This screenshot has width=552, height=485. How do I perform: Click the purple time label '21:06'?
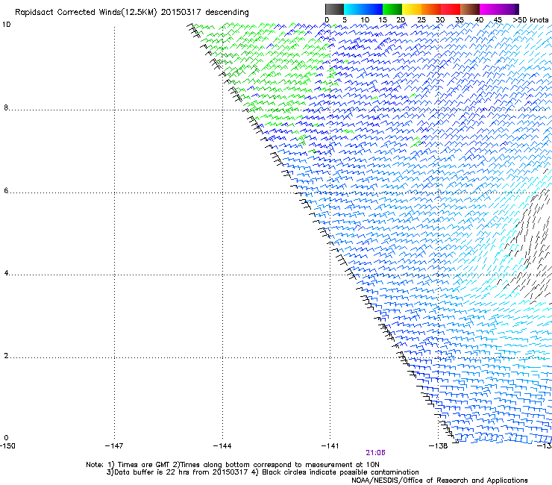click(x=375, y=453)
